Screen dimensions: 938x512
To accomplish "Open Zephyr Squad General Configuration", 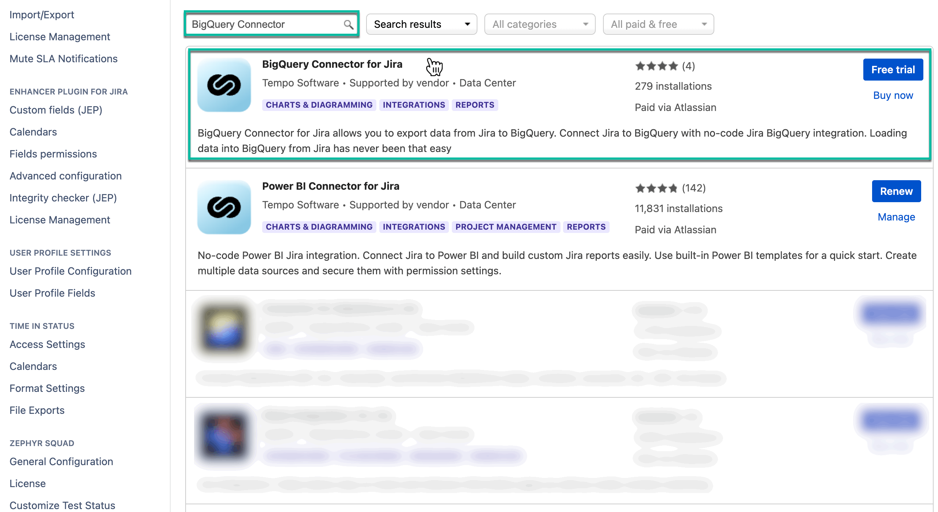I will pyautogui.click(x=61, y=461).
